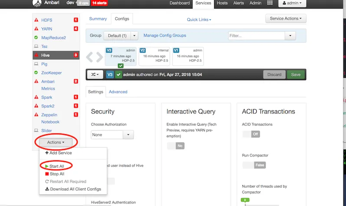This screenshot has width=346, height=206.
Task: Click the V3 badge in version bar
Action: point(110,75)
